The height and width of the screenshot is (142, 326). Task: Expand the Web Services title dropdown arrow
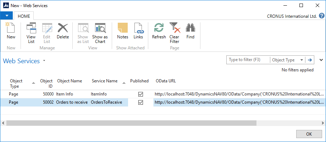[44, 61]
